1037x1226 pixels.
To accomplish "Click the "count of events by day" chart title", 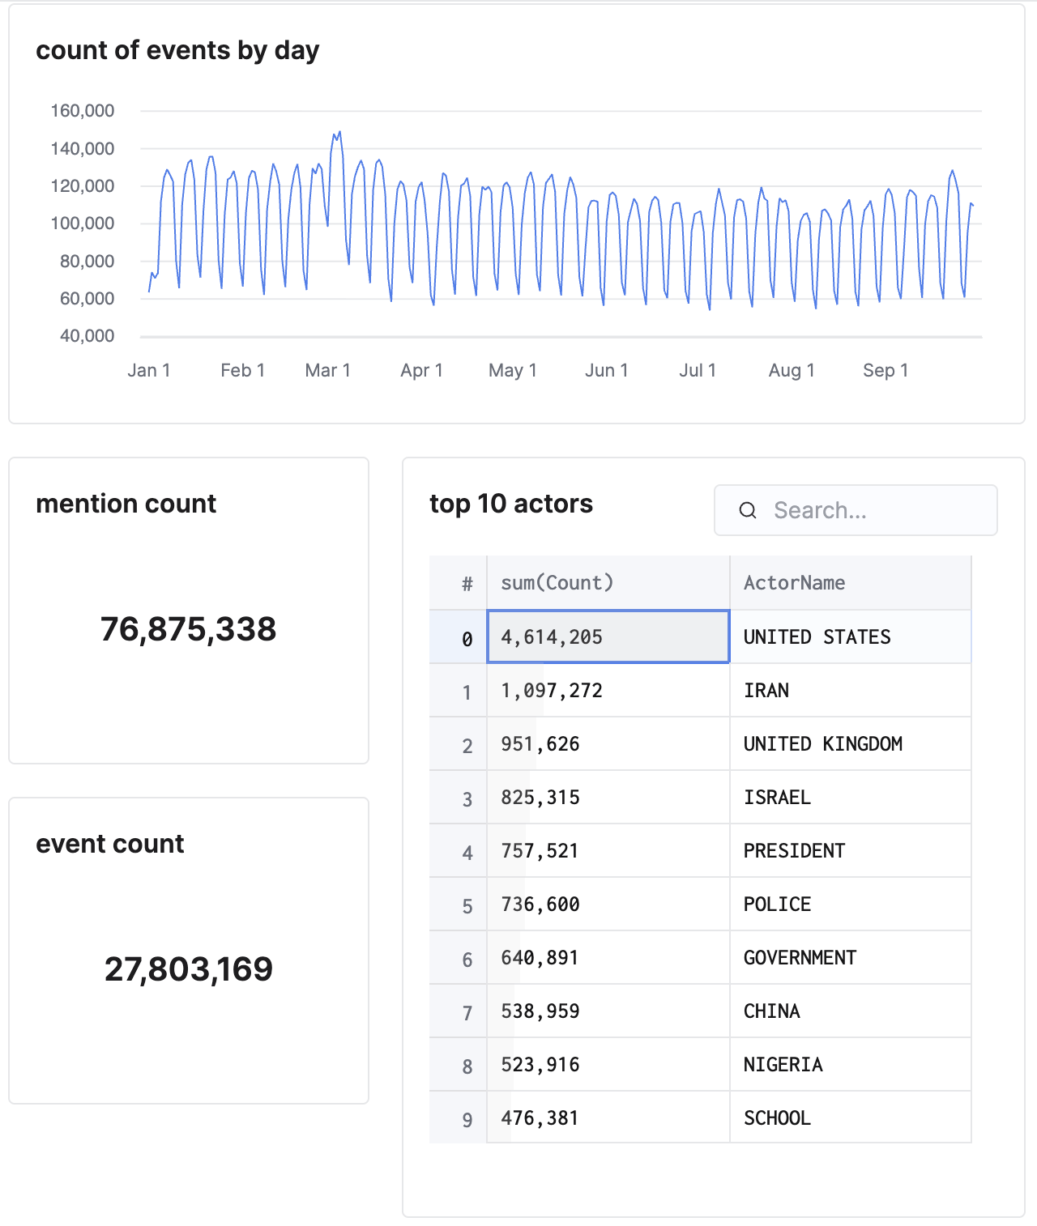I will click(178, 51).
